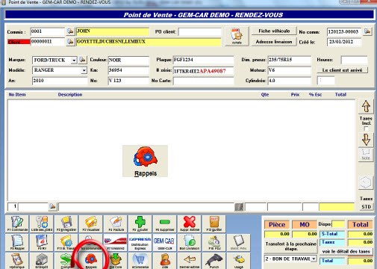Click the Commis number field 0001
This screenshot has width=377, height=269.
47,31
